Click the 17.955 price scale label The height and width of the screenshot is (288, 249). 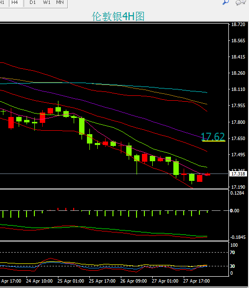(x=238, y=106)
